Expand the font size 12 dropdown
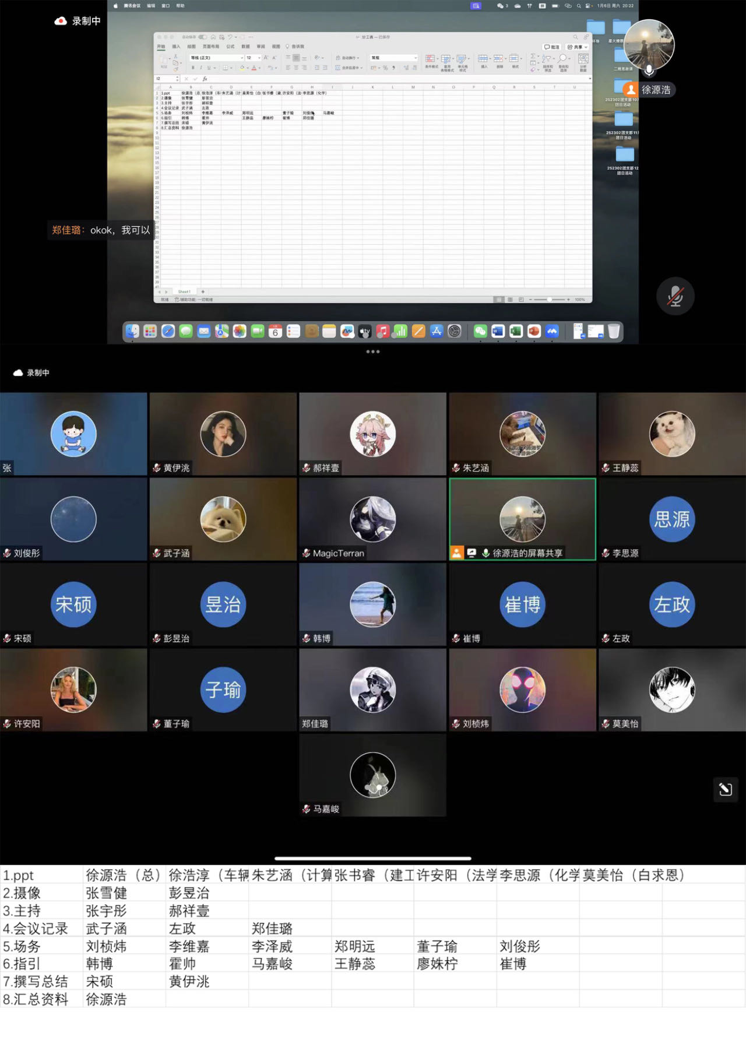This screenshot has width=746, height=1055. point(258,58)
